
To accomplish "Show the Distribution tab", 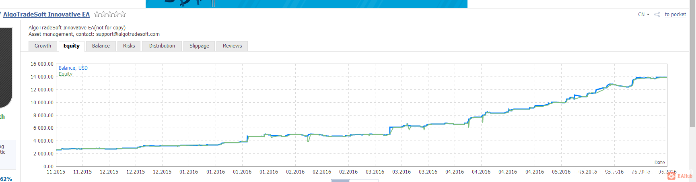I will pos(162,46).
